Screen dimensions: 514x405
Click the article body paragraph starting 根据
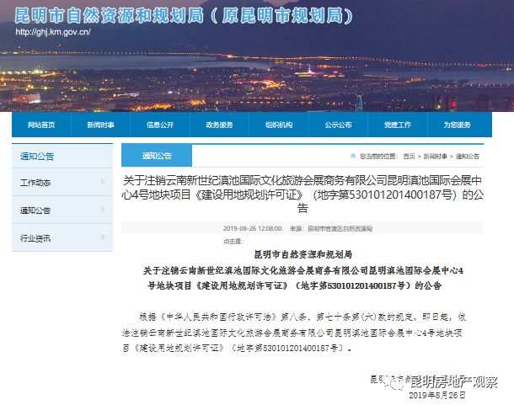coord(294,333)
